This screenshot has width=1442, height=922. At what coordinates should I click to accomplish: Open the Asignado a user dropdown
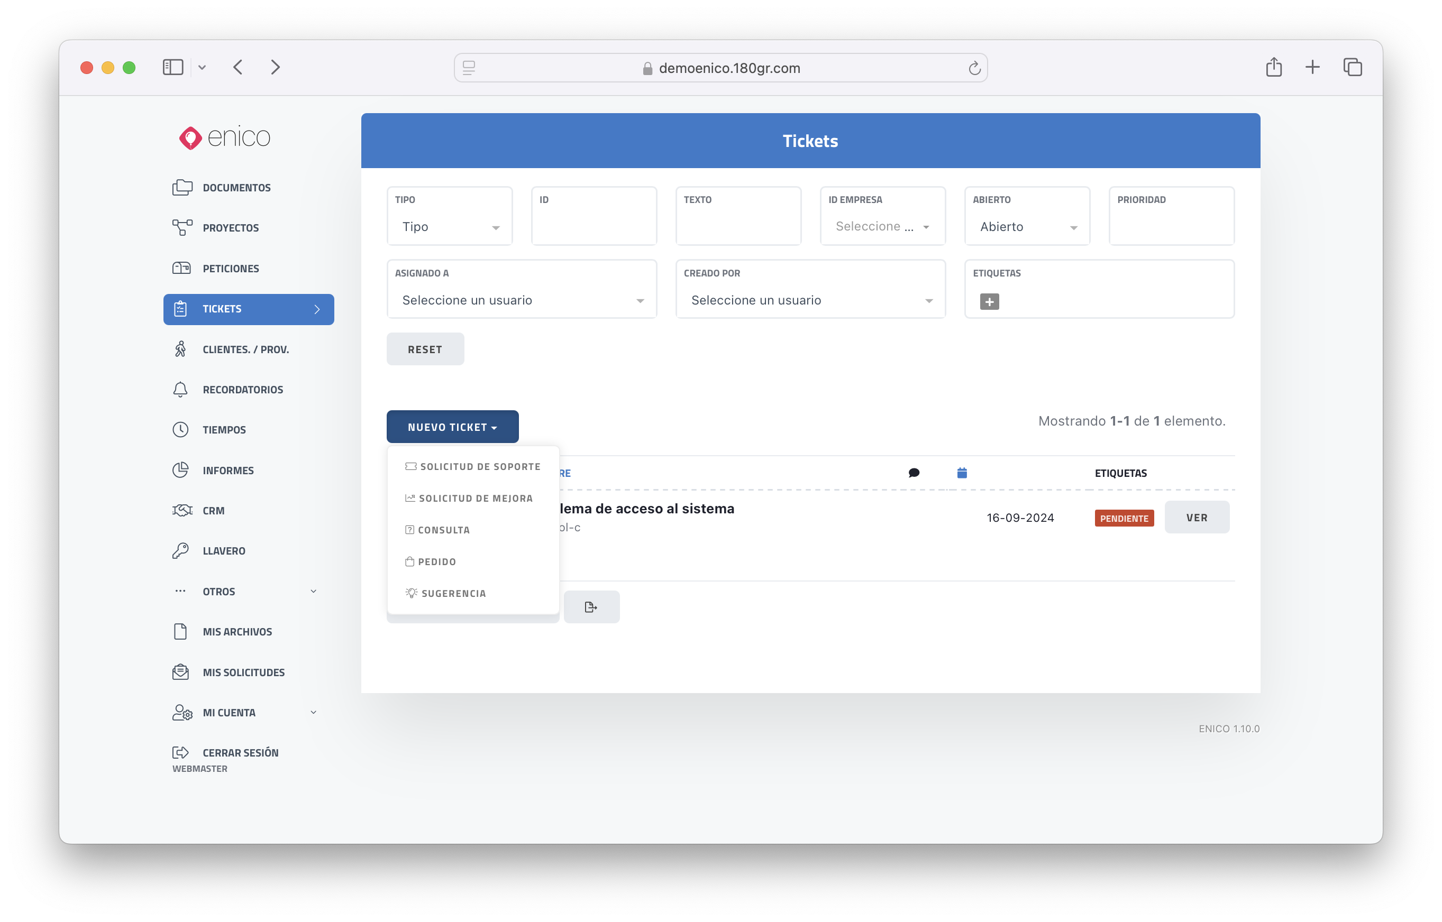coord(522,300)
